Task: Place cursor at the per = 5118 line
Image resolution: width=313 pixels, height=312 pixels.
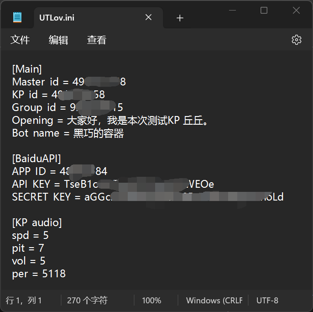Action: 39,274
